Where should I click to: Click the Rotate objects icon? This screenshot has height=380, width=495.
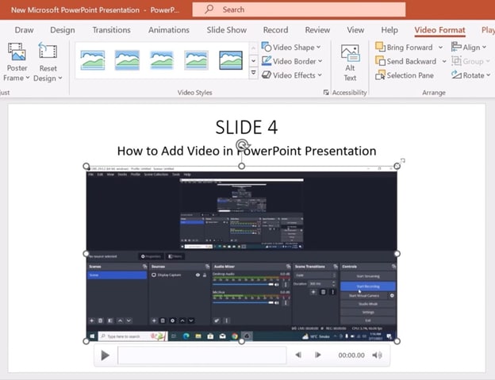(456, 75)
